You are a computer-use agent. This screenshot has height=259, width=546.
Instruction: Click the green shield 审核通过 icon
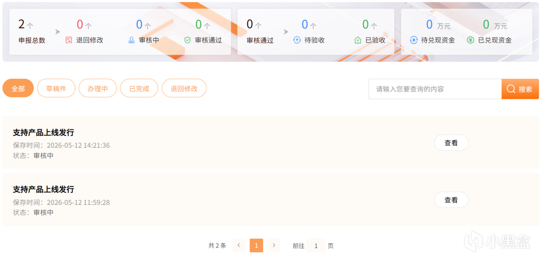(x=187, y=40)
